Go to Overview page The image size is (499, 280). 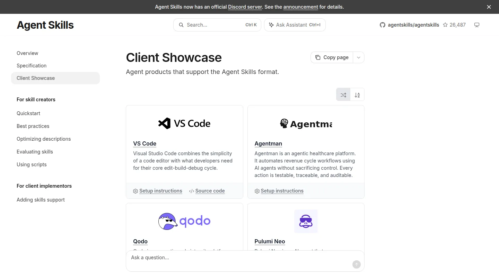27,53
